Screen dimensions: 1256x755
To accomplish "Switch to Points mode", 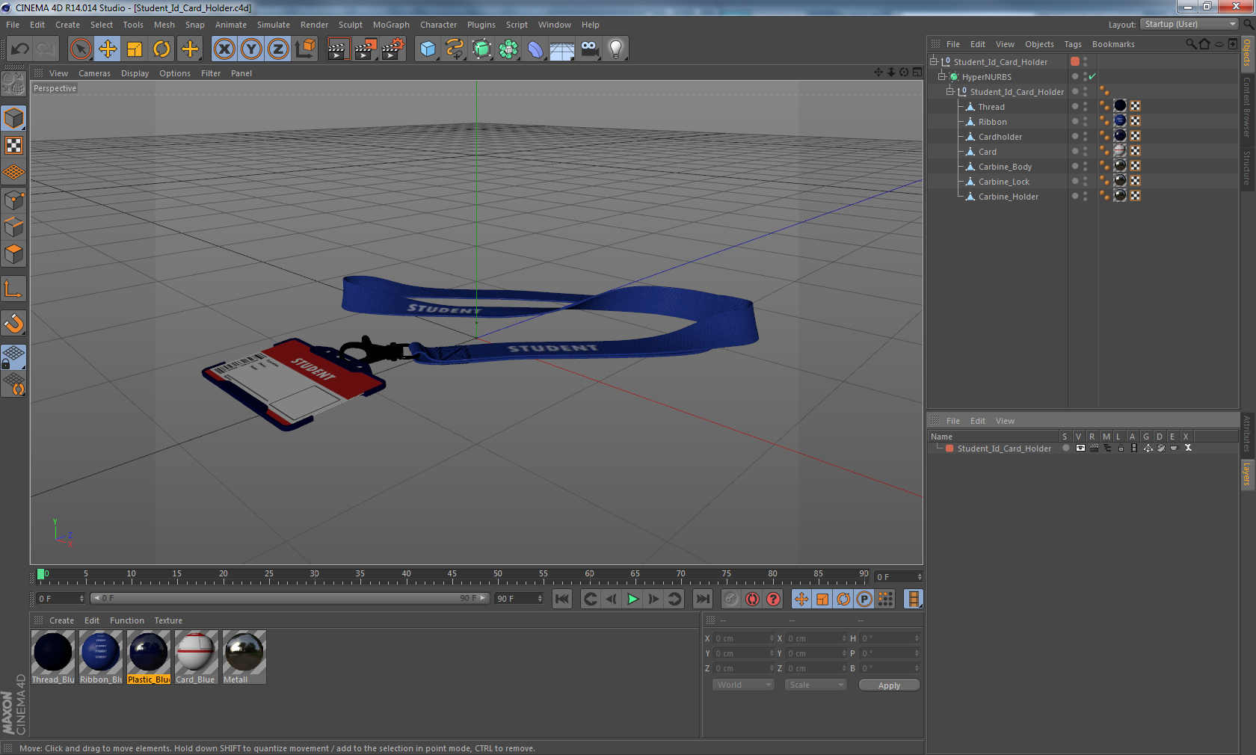I will (x=13, y=200).
